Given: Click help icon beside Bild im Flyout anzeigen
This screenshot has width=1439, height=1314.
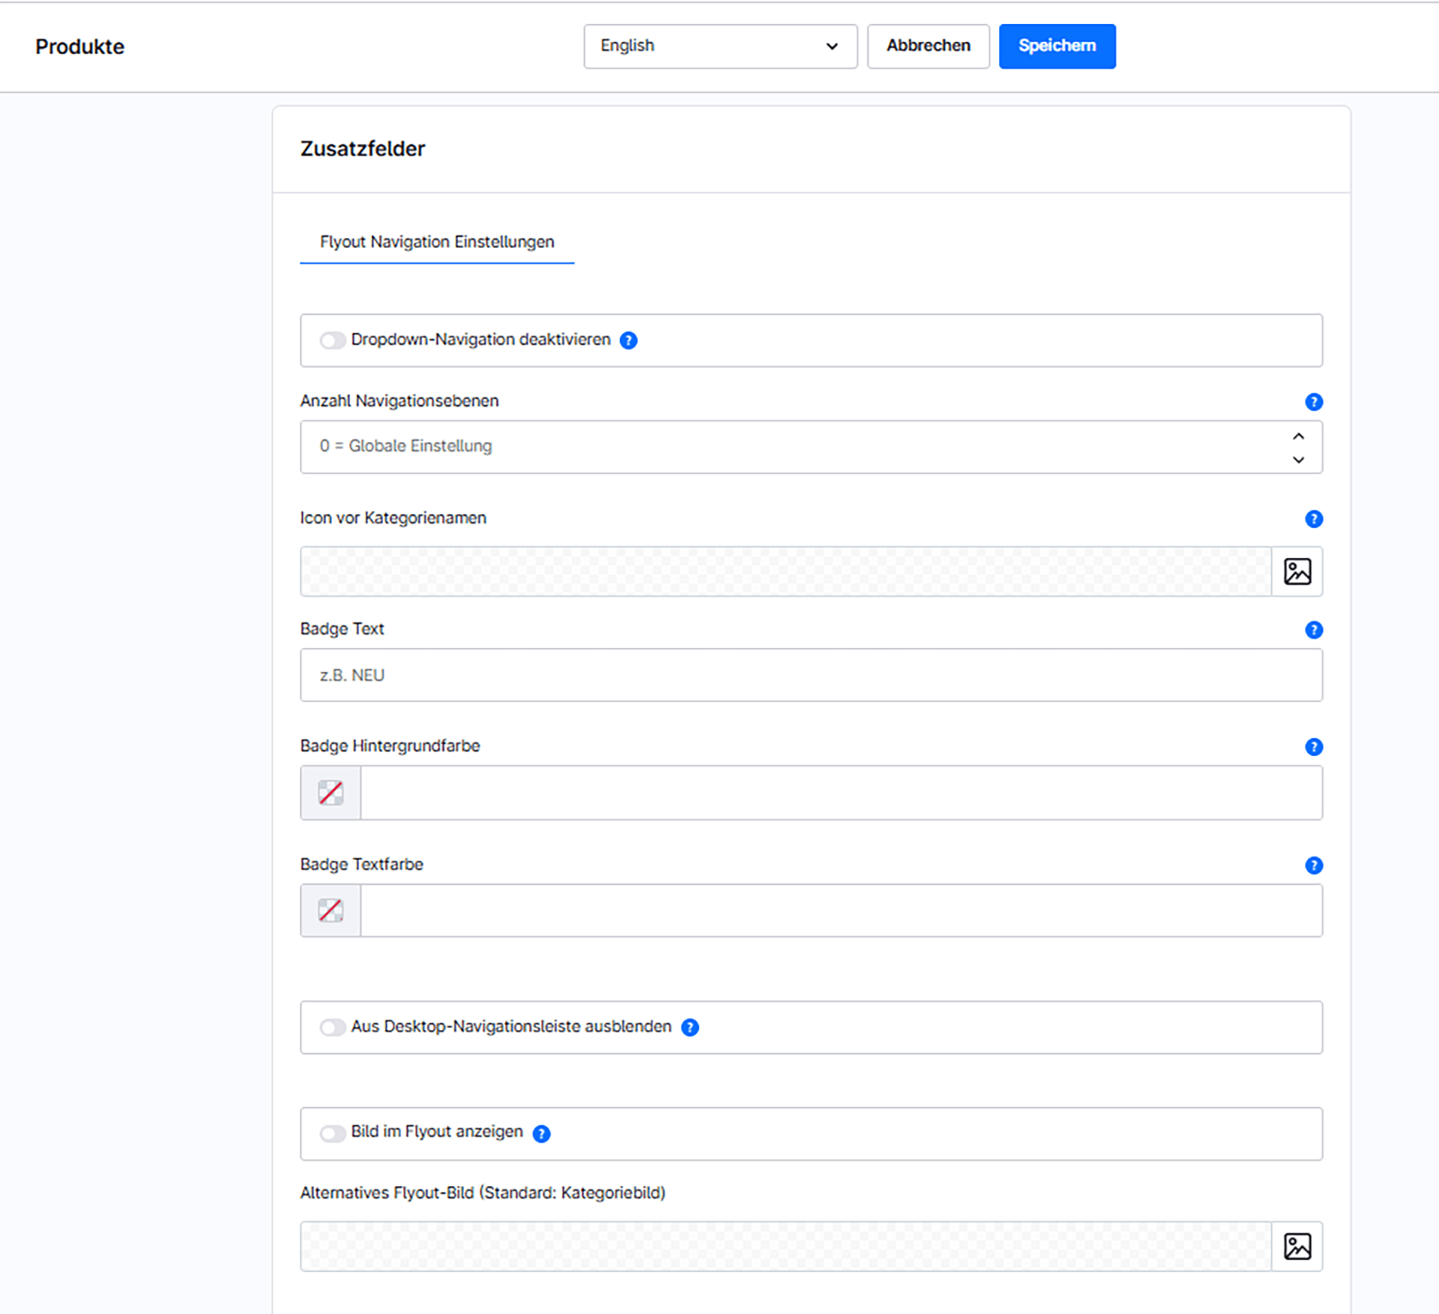Looking at the screenshot, I should click(541, 1133).
